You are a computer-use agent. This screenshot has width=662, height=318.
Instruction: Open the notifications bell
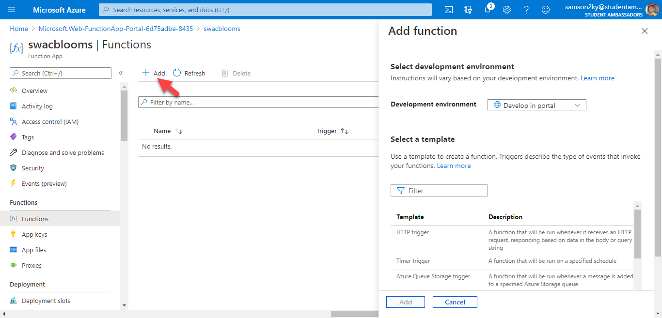(488, 10)
